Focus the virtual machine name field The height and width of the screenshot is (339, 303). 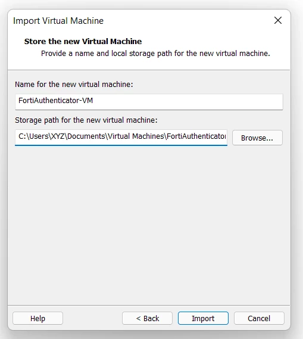click(149, 102)
